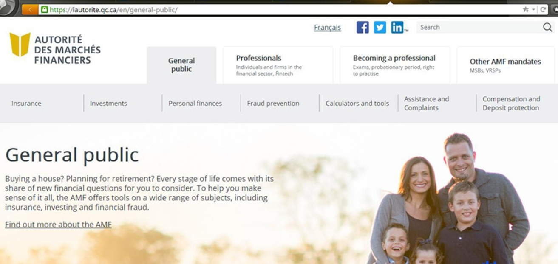This screenshot has width=558, height=264.
Task: Open the bookmark star dropdown arrow
Action: tap(533, 10)
